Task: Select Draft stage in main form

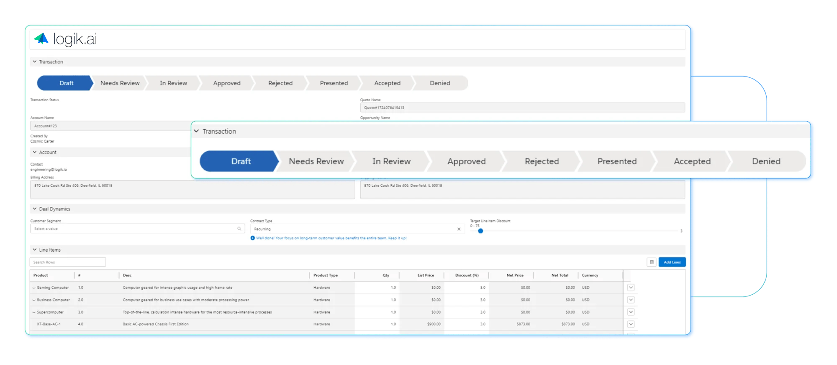Action: 66,83
